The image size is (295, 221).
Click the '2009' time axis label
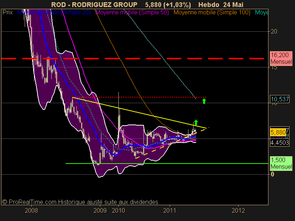100,210
